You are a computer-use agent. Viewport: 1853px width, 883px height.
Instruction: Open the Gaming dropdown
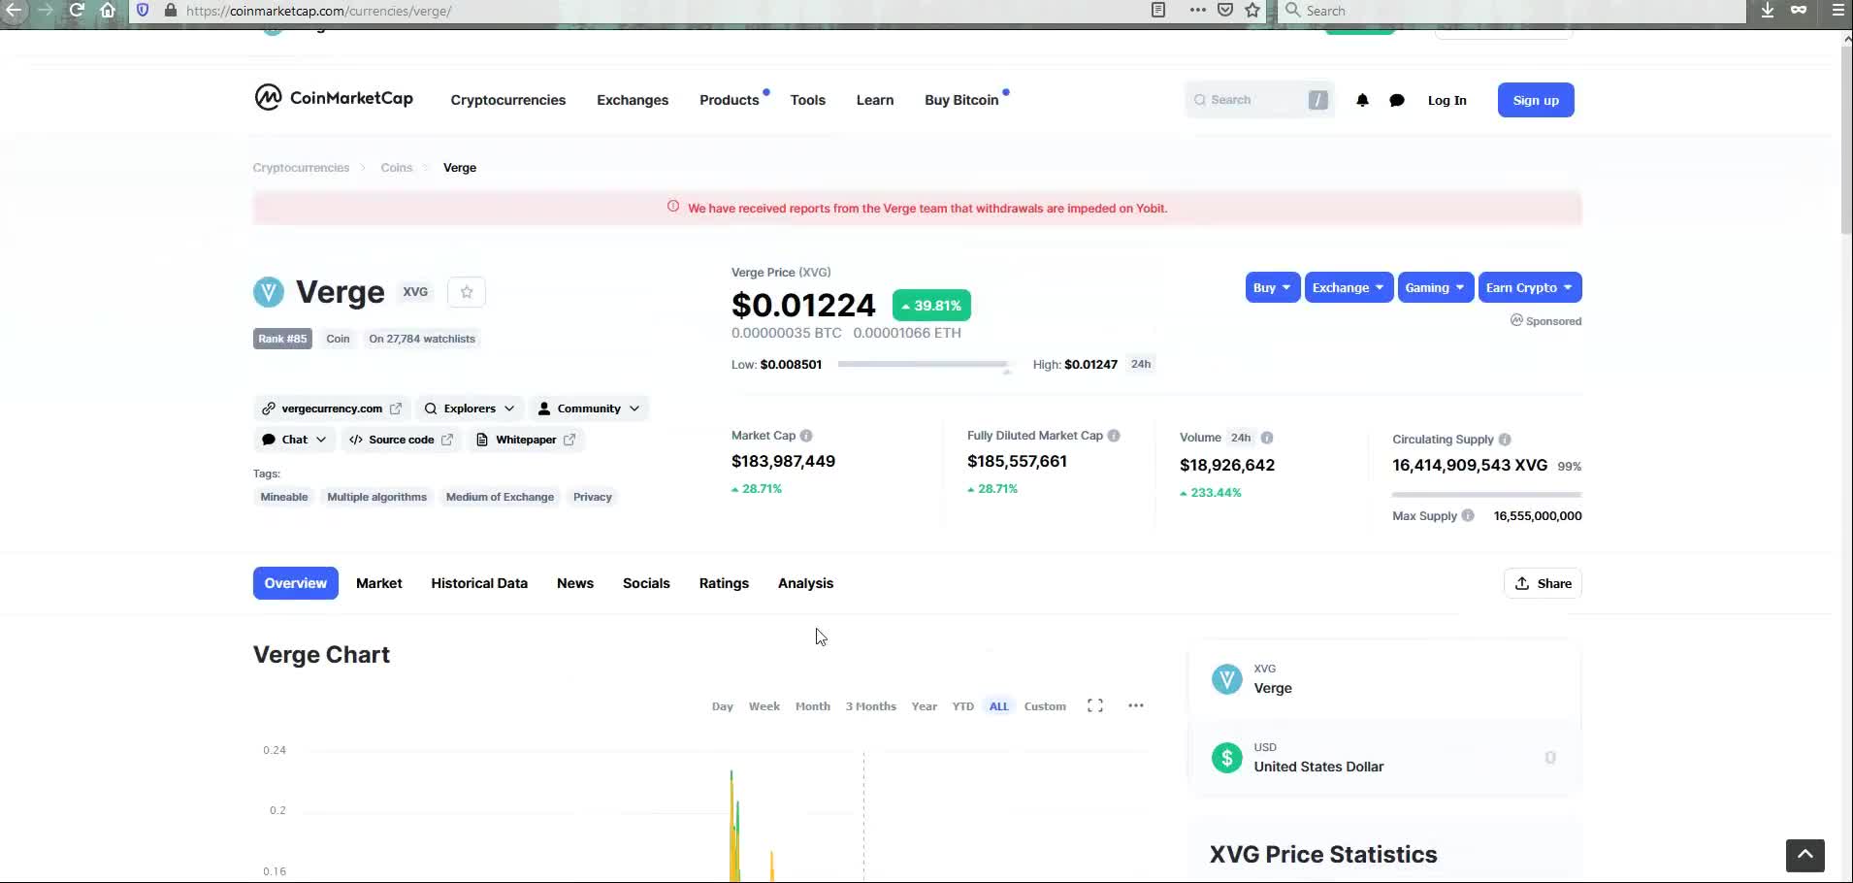[1436, 287]
